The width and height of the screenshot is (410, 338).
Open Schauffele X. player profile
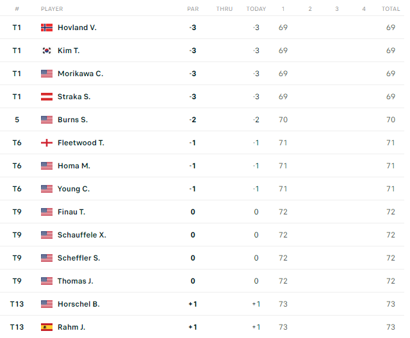point(81,235)
